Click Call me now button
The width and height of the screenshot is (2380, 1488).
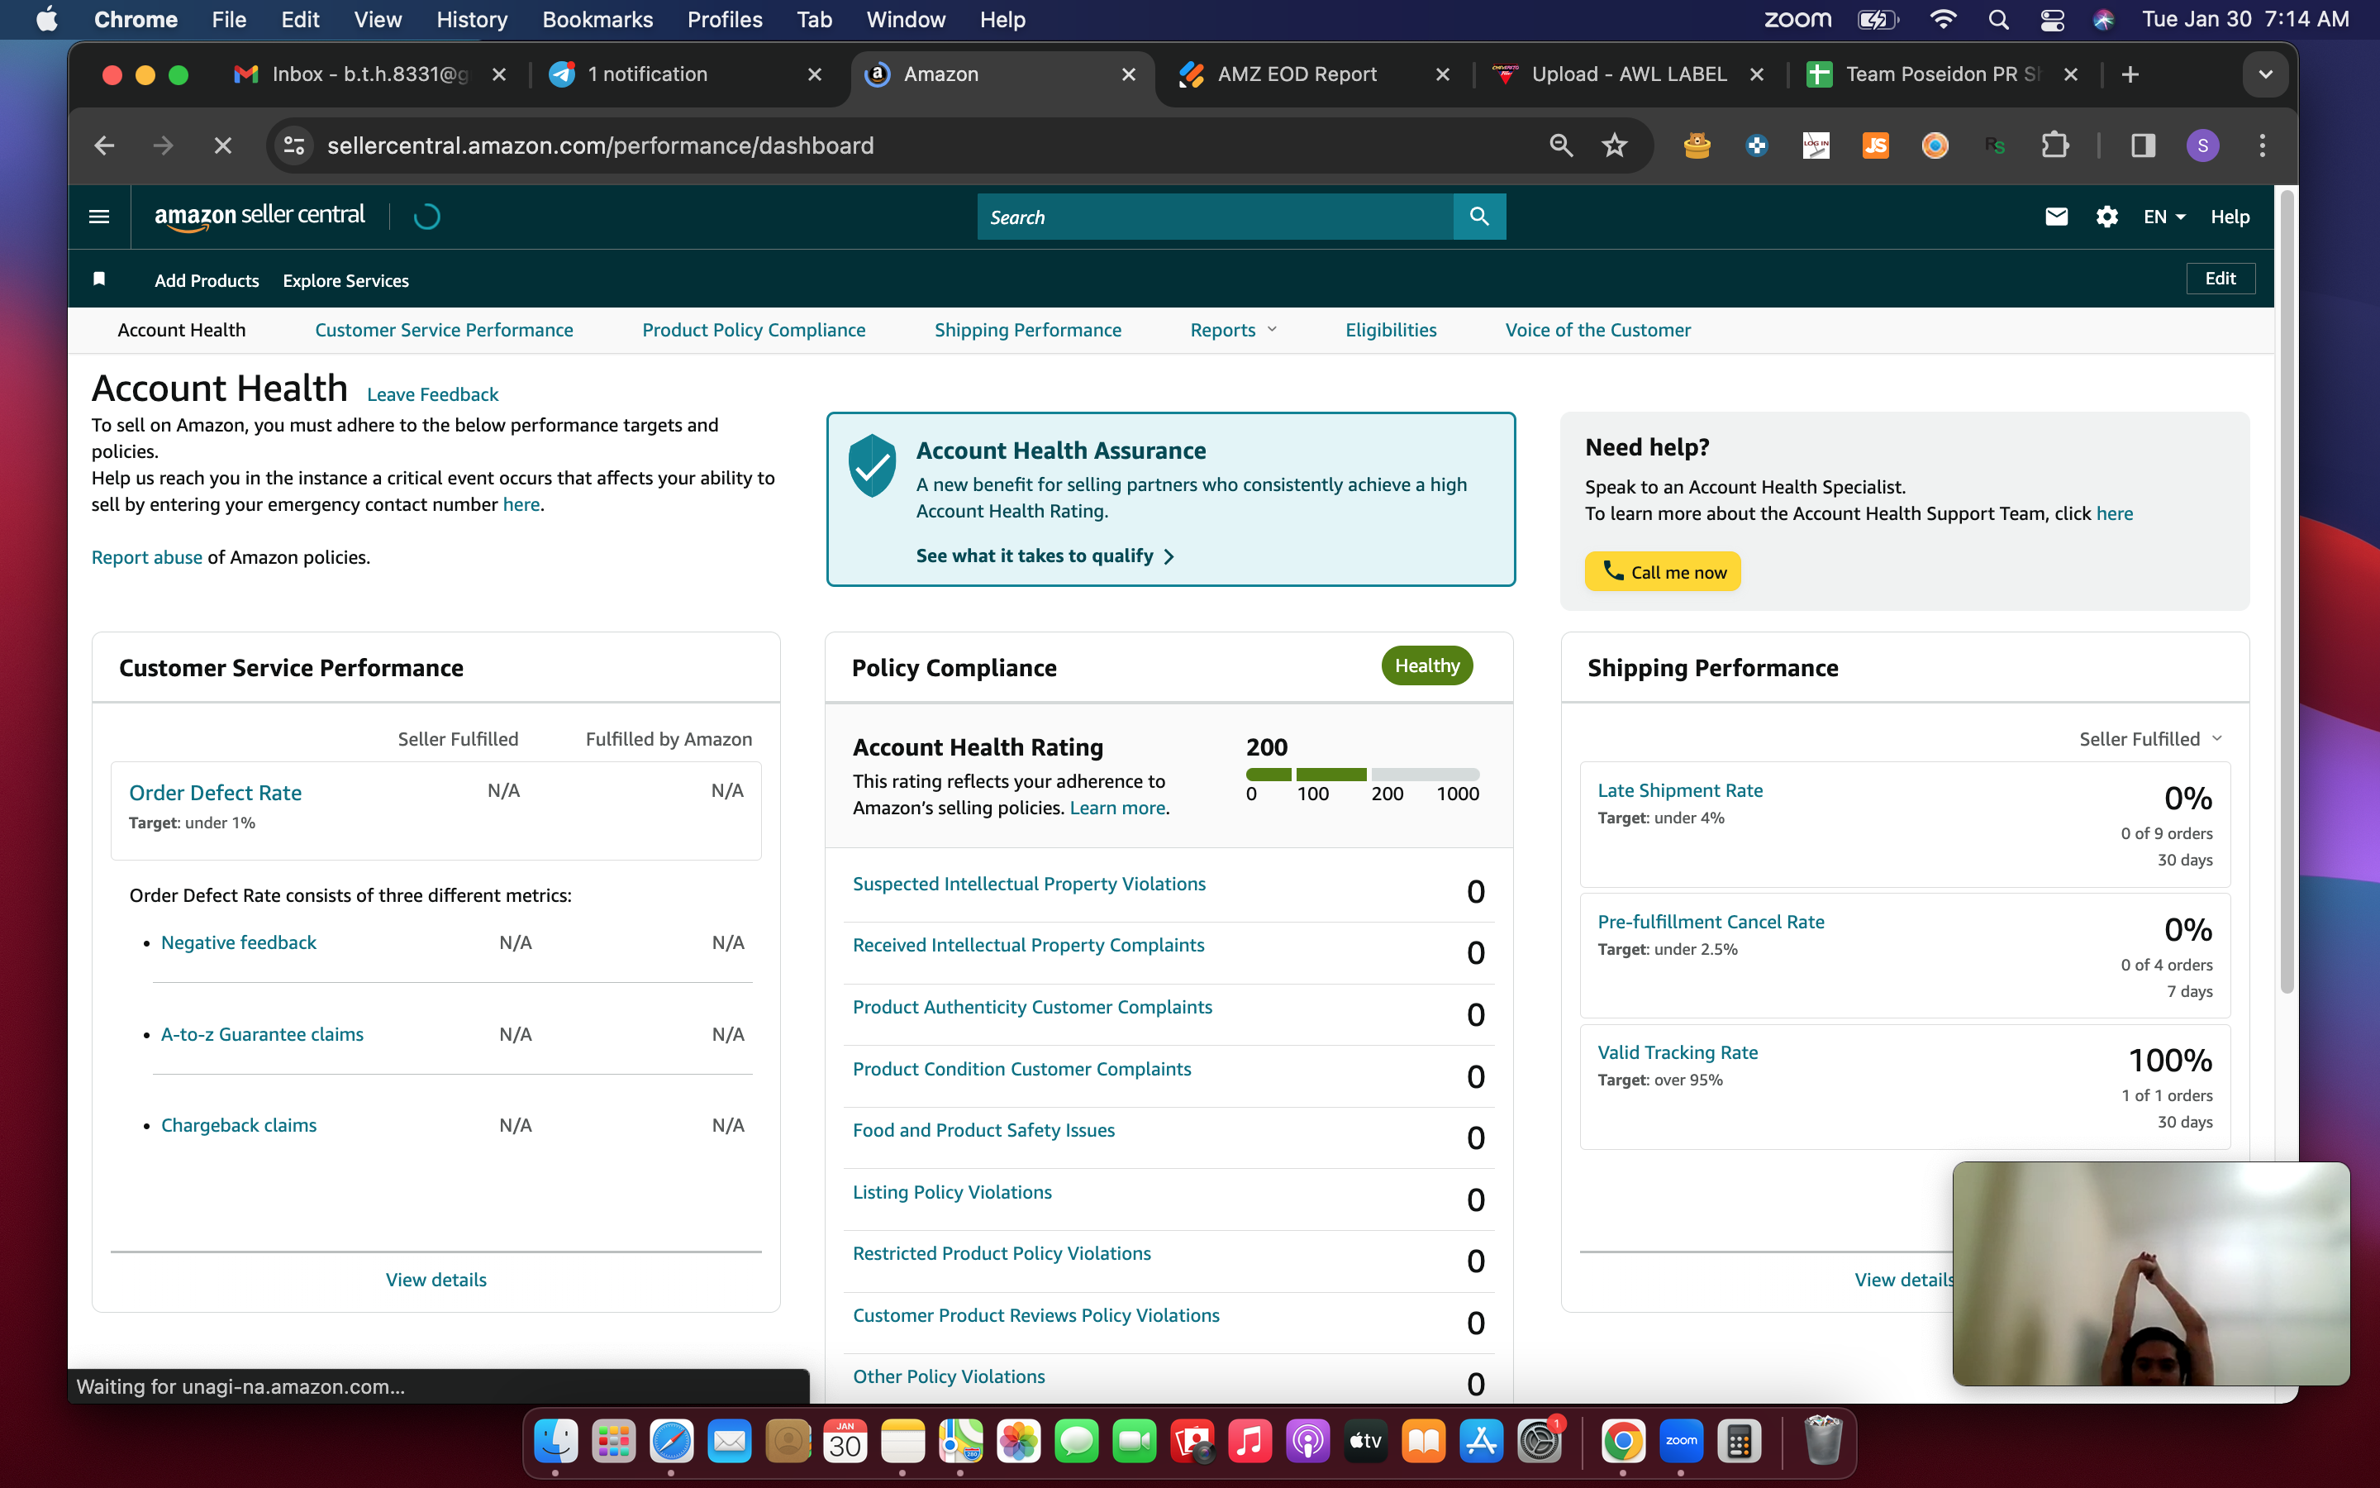click(x=1662, y=572)
